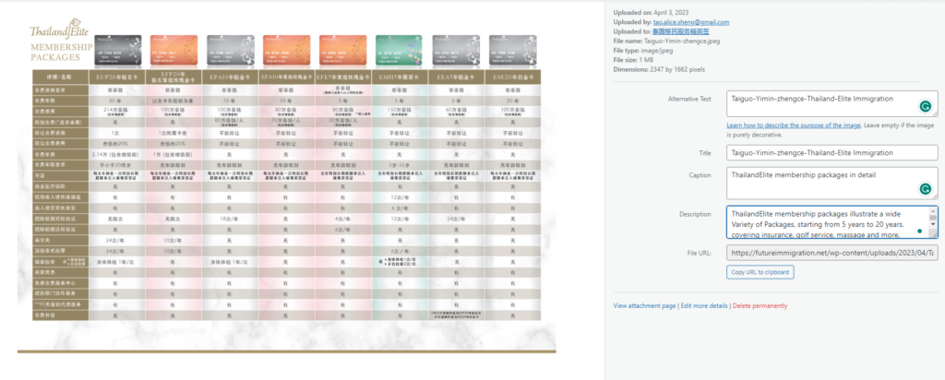This screenshot has width=945, height=380.
Task: Click 'EEA5年铂金卡' table header cell
Action: coord(456,77)
